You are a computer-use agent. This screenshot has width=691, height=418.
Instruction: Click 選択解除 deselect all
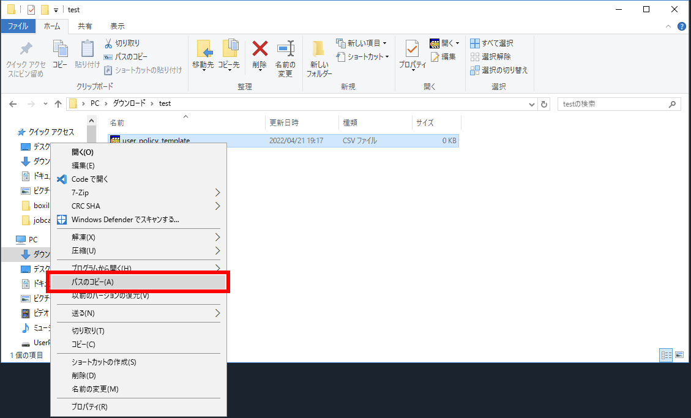(x=490, y=57)
